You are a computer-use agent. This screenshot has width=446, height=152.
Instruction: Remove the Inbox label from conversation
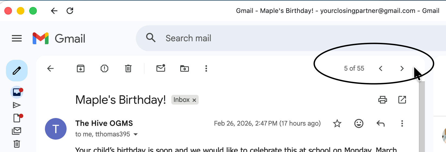click(x=194, y=100)
